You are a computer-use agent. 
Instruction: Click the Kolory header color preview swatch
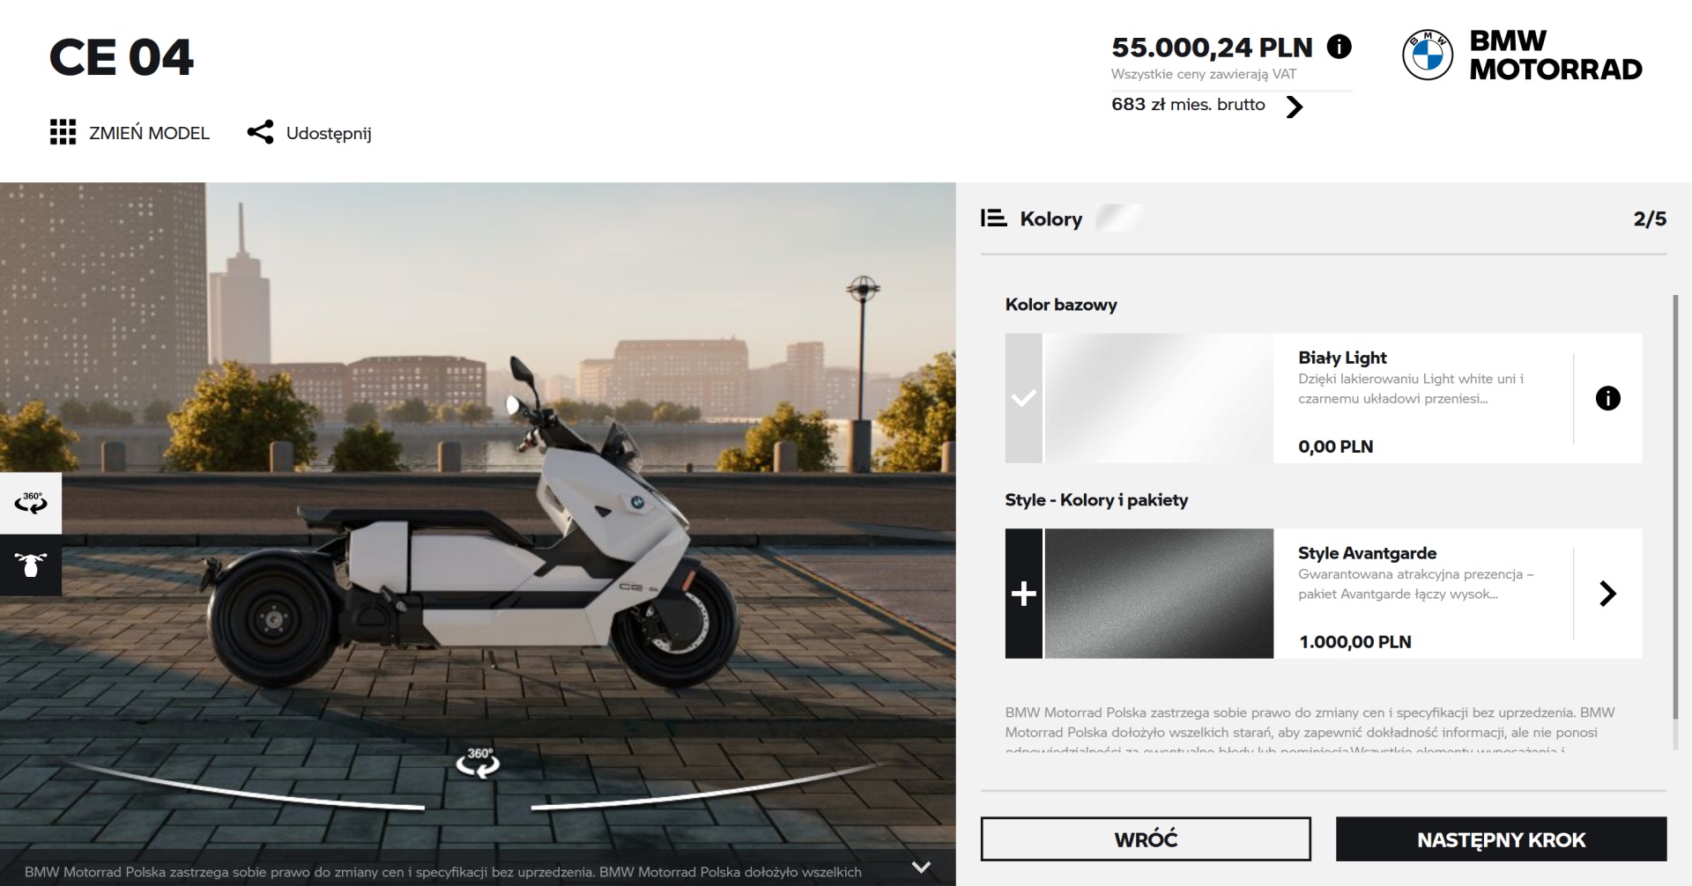coord(1119,218)
